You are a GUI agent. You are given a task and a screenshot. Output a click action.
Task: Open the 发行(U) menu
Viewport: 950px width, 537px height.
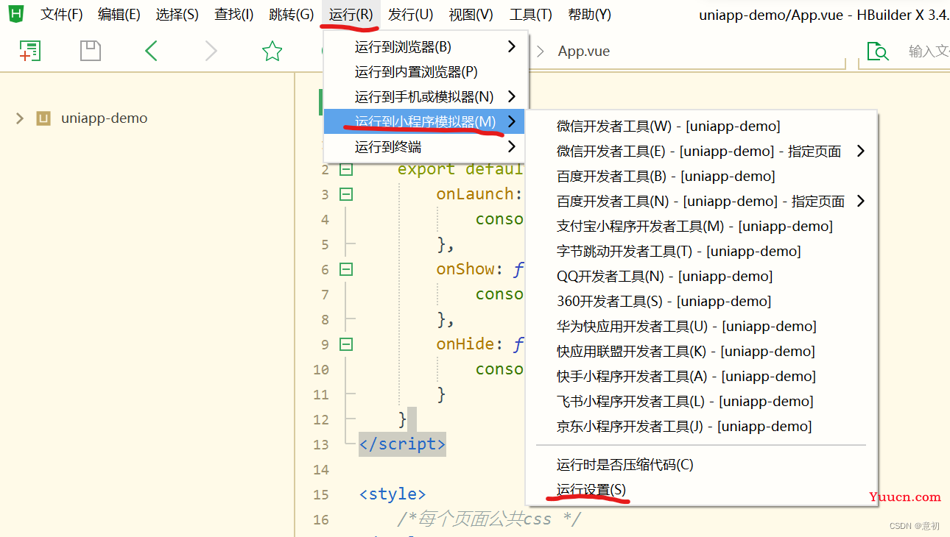(x=411, y=15)
